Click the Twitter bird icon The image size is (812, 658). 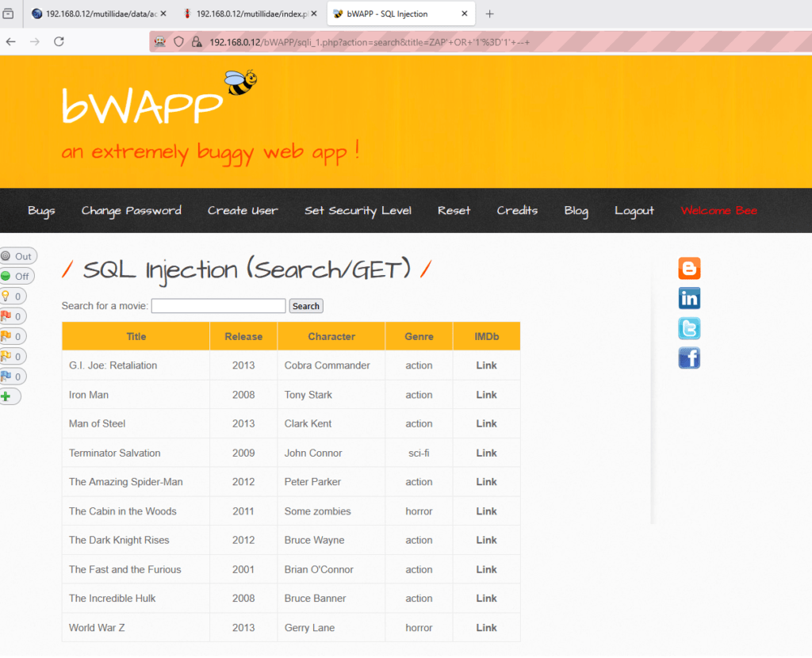coord(689,328)
